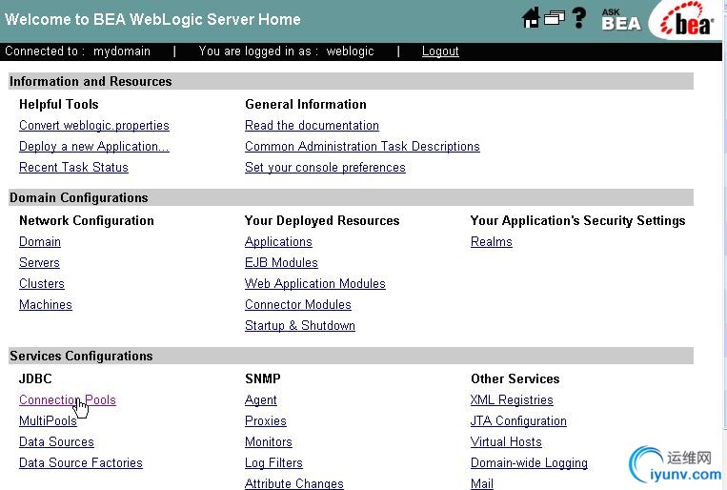Open XML Registries link
Viewport: 727px width, 490px height.
512,400
